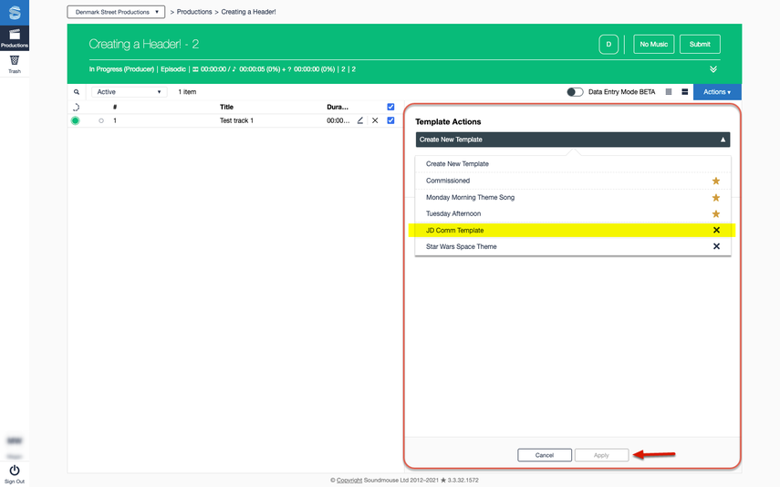This screenshot has width=780, height=487.
Task: Delete the Star Wars Space Theme with X
Action: (716, 246)
